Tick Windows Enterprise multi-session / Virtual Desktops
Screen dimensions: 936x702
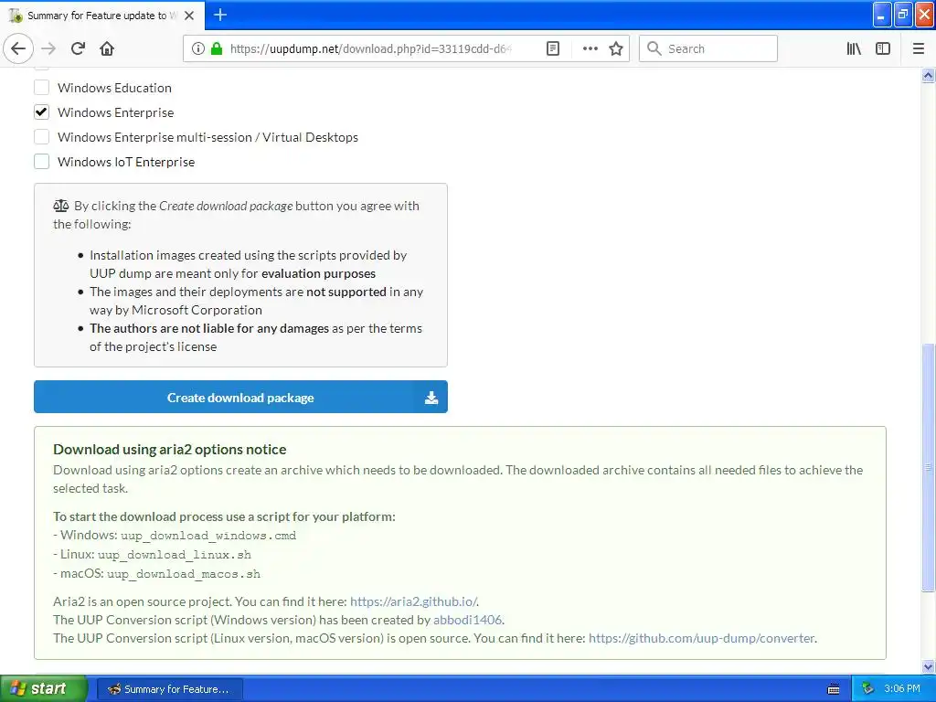[x=41, y=137]
